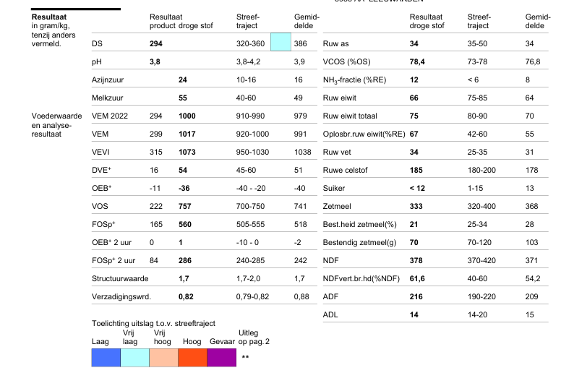
Task: Click the Verzadigingswrd. streeftraject 0,79-0,82
Action: (x=252, y=297)
